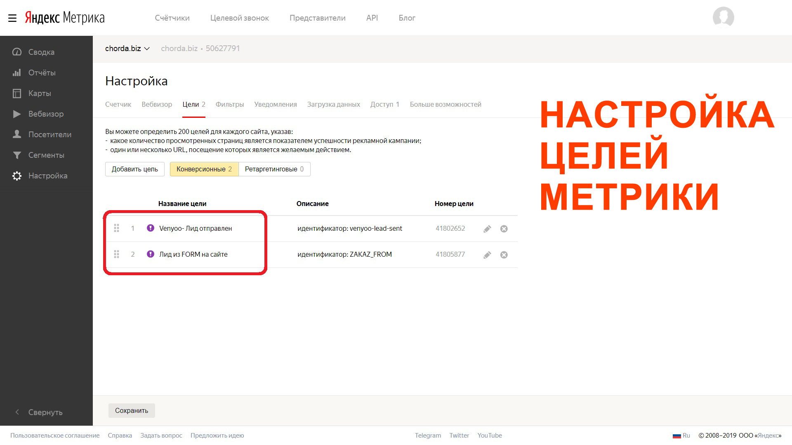
Task: Open API in top navigation
Action: pos(372,18)
